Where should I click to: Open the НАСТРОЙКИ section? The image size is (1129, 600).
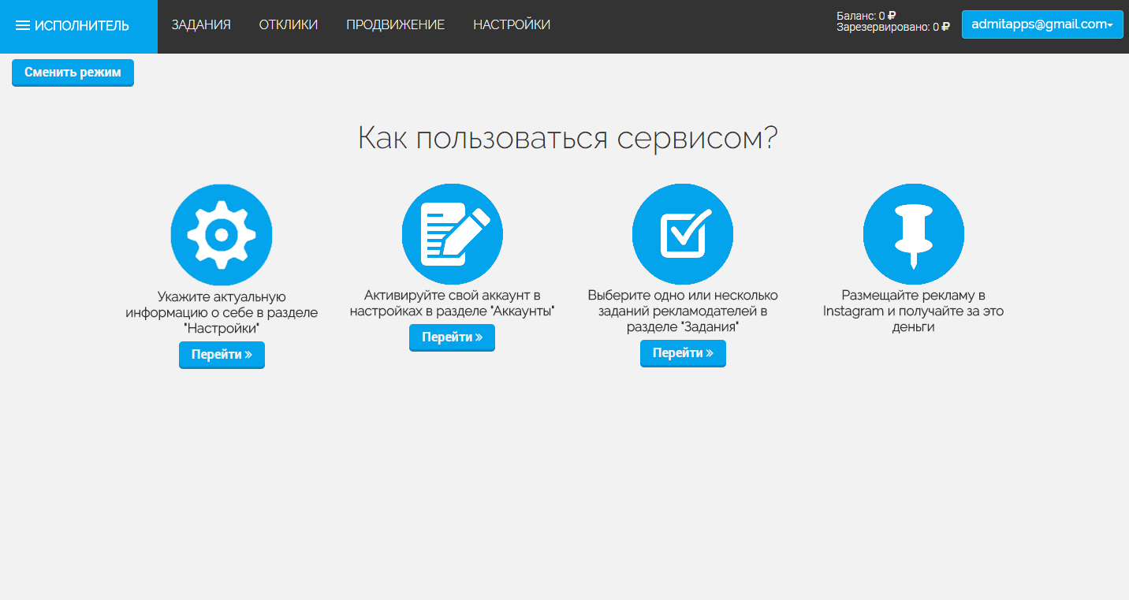click(511, 24)
